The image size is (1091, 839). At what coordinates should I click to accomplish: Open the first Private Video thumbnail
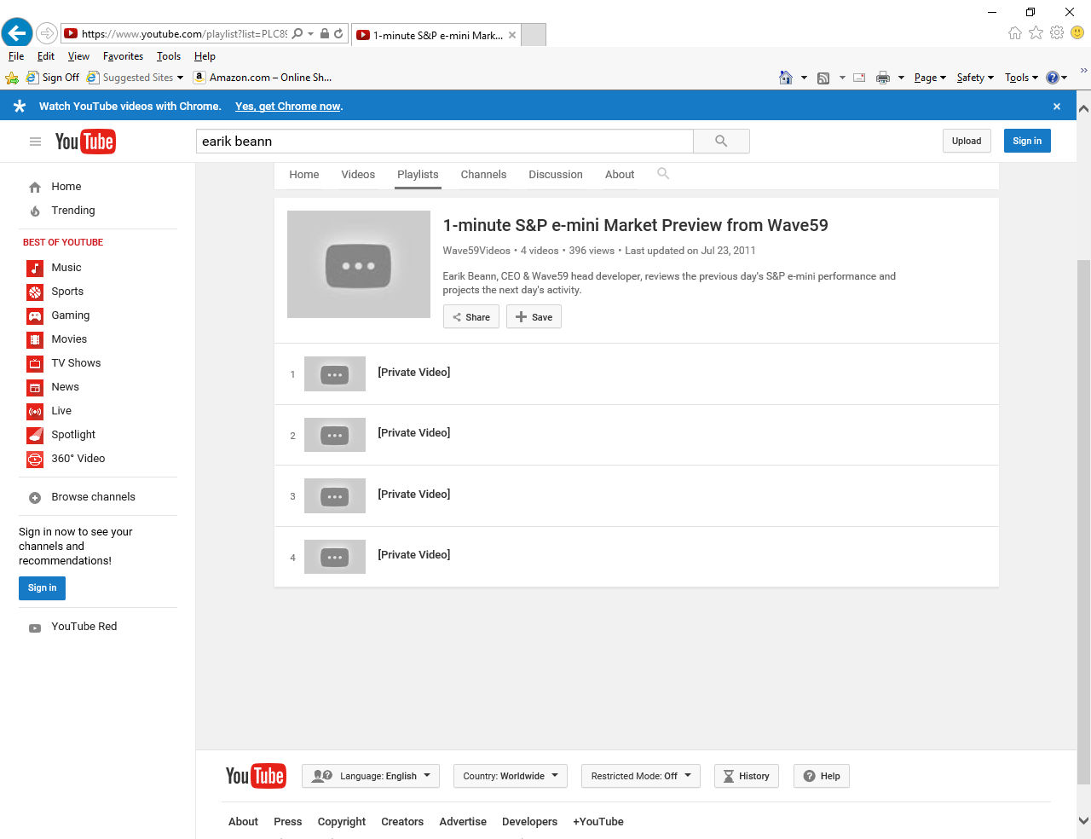pos(335,374)
